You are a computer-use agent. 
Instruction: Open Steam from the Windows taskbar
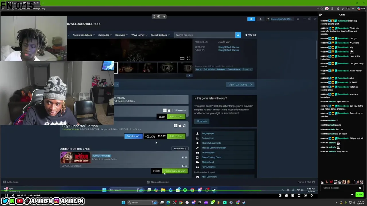[244, 203]
